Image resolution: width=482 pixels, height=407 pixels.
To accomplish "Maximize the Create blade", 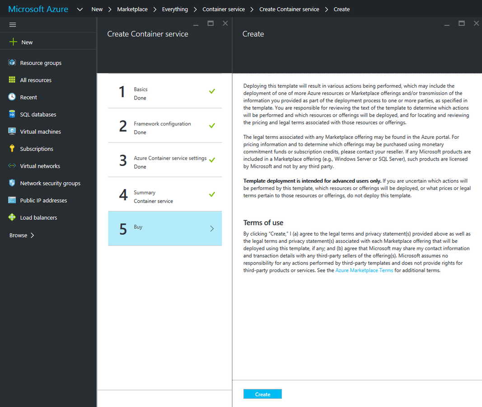I will [462, 24].
